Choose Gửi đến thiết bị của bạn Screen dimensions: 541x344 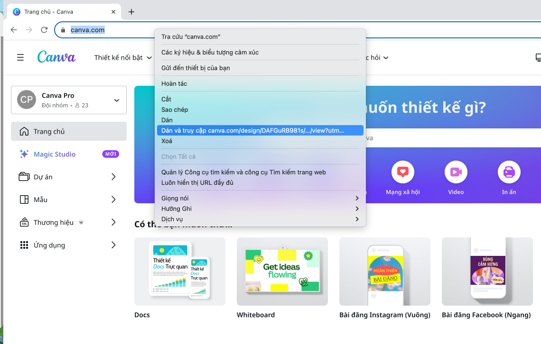[260, 68]
